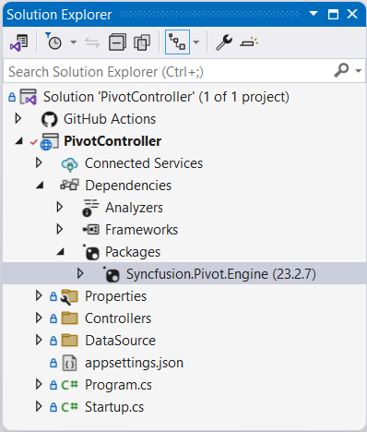Collapse All items in Solution Explorer
The width and height of the screenshot is (367, 432).
[117, 42]
